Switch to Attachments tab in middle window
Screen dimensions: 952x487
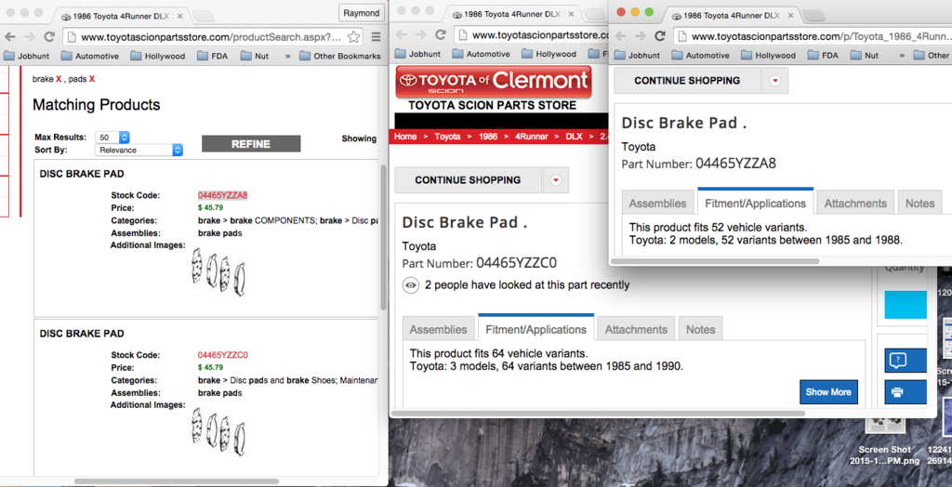pos(636,329)
